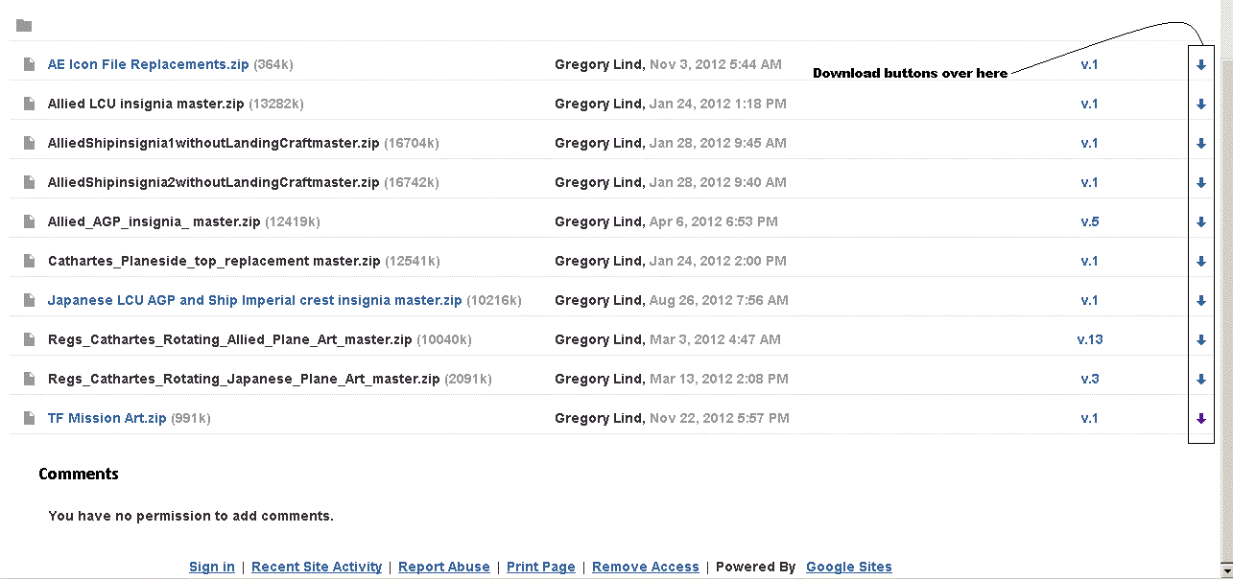The width and height of the screenshot is (1233, 580).
Task: Open version v.13 of Allied Plane Art
Action: 1089,339
